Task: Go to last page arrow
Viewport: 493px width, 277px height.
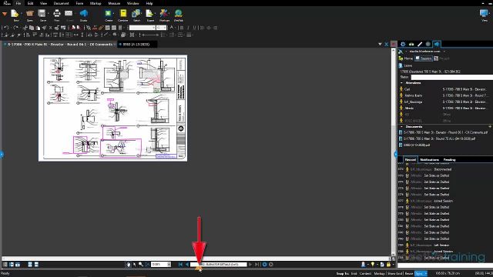Action: pos(257,265)
